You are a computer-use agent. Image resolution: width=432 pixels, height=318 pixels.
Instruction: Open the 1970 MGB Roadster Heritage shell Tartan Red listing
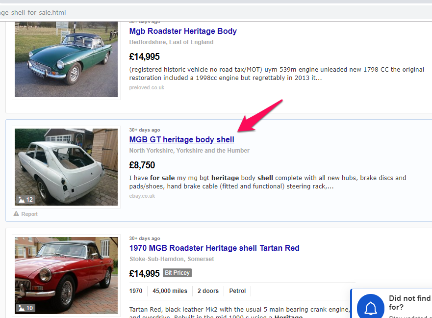pos(214,248)
